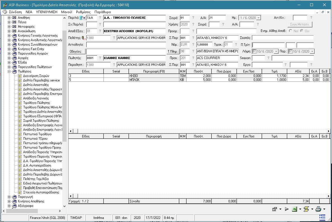Open the Παρ. date dropdown arrow

[x=312, y=51]
